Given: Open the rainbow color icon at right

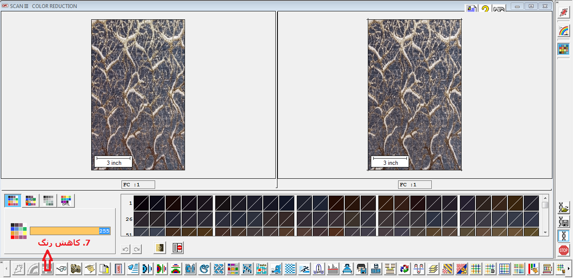Looking at the screenshot, I should [x=563, y=31].
